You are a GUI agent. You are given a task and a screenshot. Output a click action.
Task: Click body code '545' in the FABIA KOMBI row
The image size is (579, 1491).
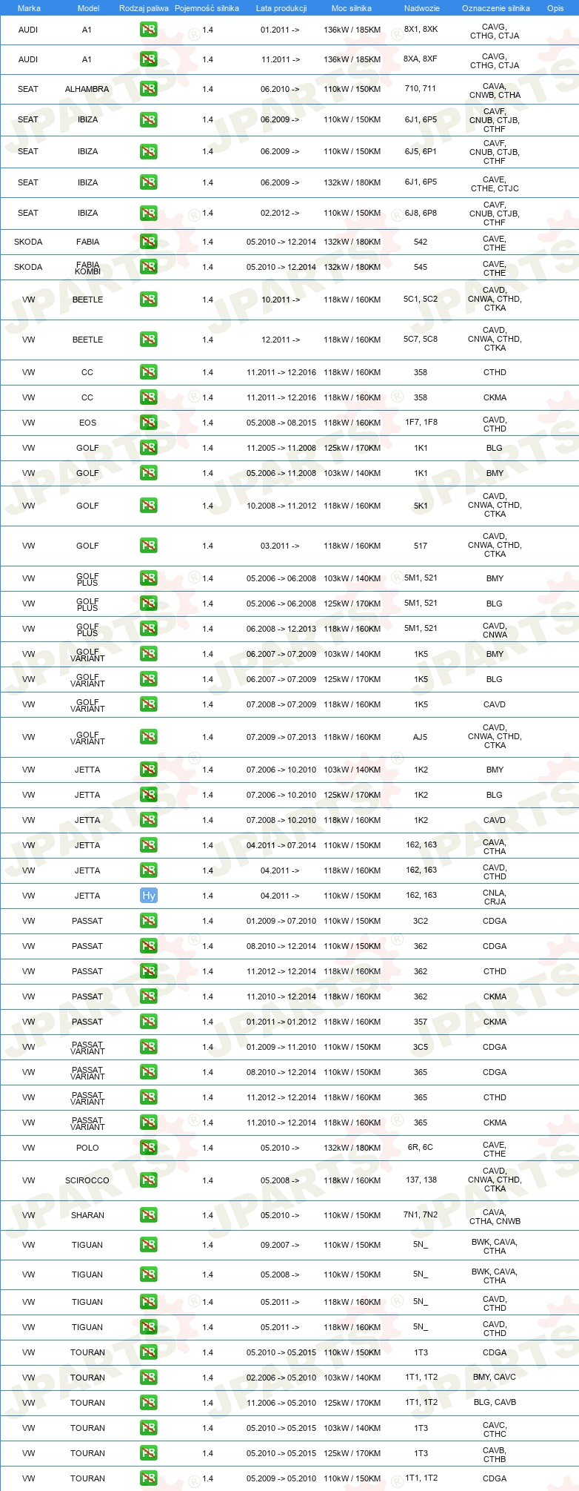421,267
